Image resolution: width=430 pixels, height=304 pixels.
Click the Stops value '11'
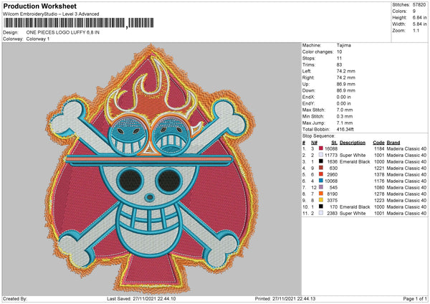(339, 58)
